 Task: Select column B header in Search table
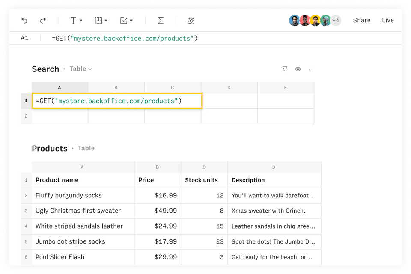[x=116, y=88]
